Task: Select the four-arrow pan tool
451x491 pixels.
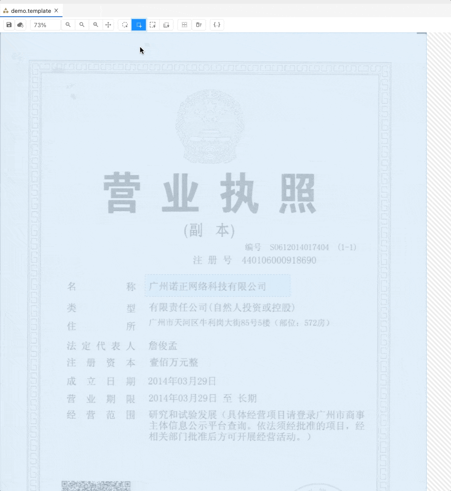Action: 108,25
